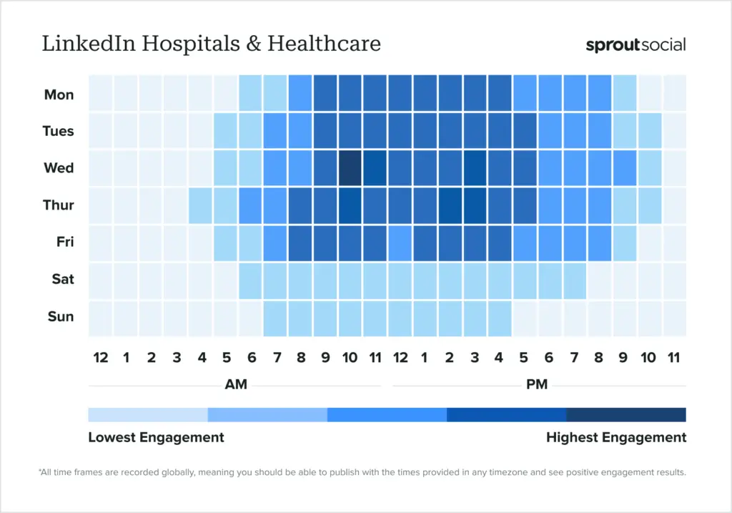Click the Wednesday 3 PM heatmap cell

475,168
